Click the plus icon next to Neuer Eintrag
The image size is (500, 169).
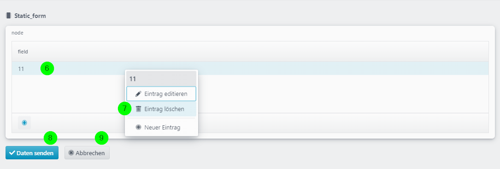click(138, 127)
